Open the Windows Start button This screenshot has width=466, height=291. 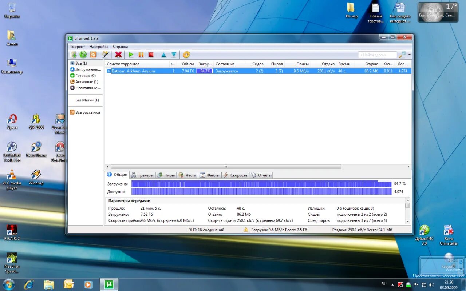pos(8,284)
